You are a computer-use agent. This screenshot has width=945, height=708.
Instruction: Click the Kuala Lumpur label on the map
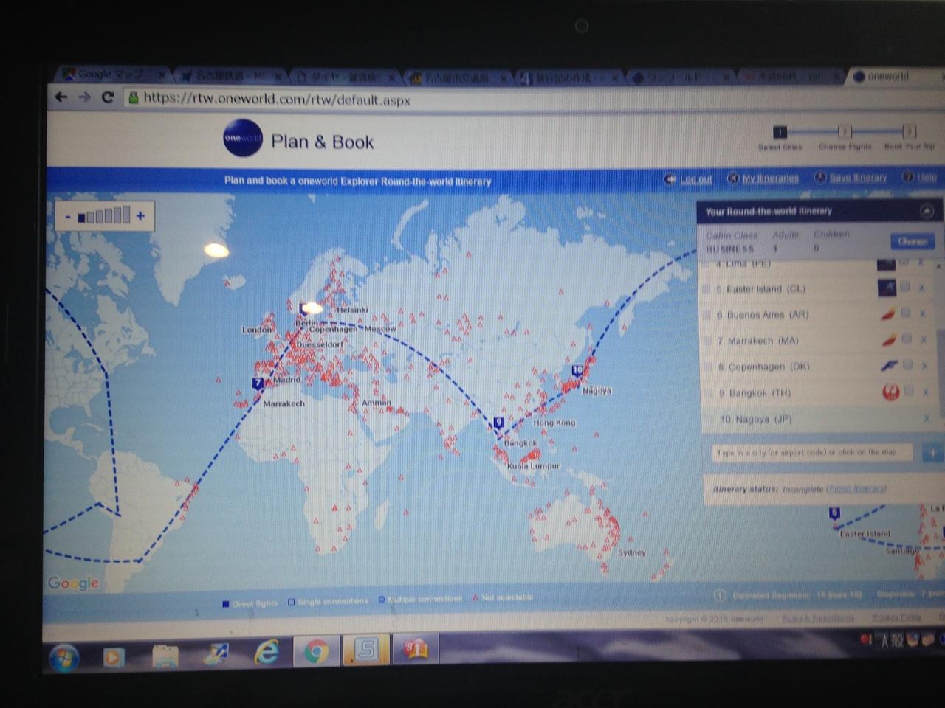533,465
